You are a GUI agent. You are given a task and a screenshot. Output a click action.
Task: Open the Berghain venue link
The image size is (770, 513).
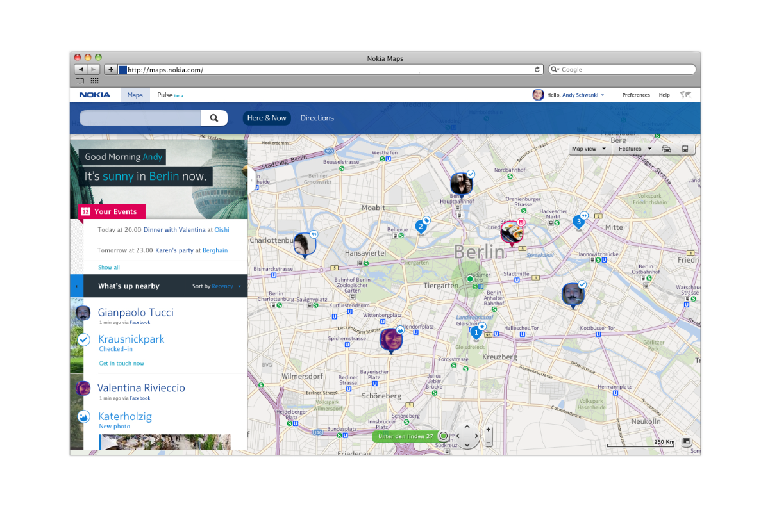click(x=215, y=250)
